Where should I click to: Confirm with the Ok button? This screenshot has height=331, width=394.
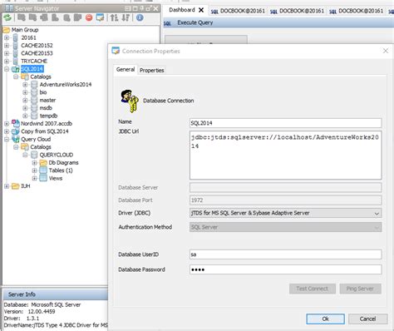pyautogui.click(x=326, y=319)
